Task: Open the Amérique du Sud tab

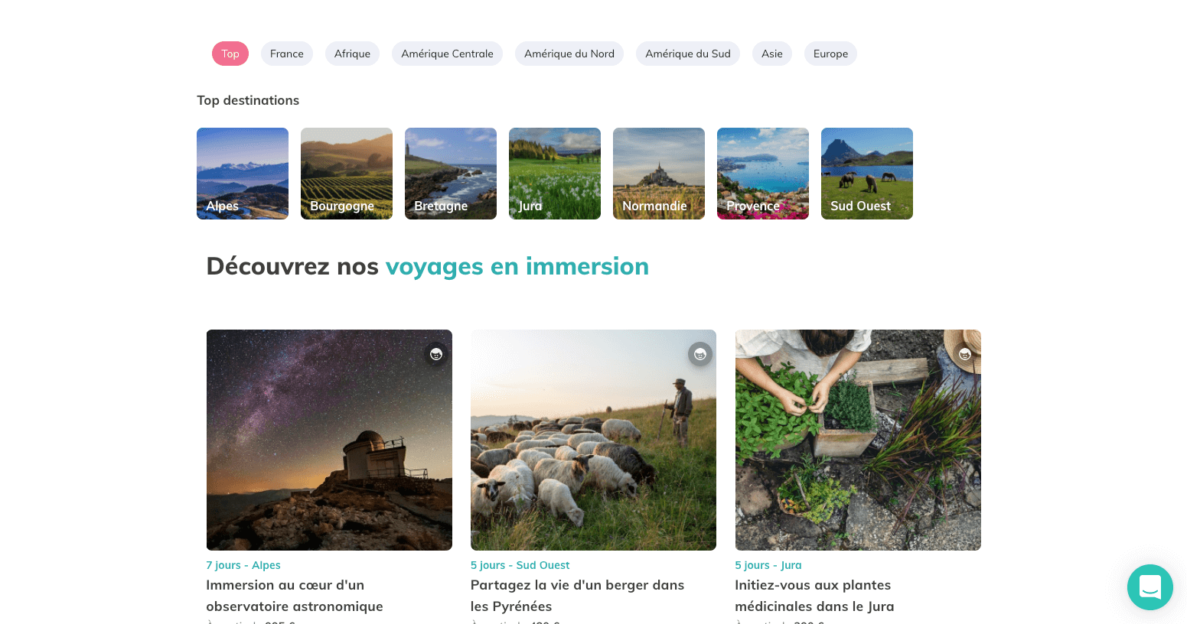Action: [688, 54]
